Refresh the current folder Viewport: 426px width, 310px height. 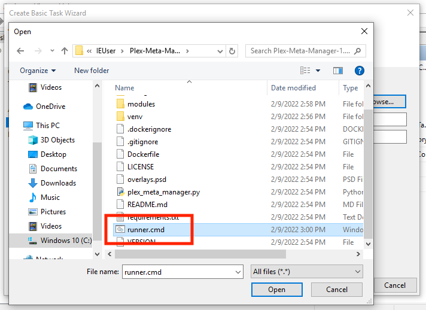pyautogui.click(x=232, y=51)
